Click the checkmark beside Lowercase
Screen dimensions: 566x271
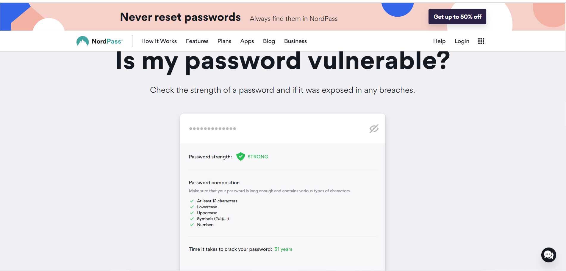pyautogui.click(x=192, y=207)
